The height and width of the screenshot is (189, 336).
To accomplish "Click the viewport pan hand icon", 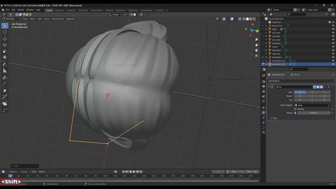I will coord(256,45).
